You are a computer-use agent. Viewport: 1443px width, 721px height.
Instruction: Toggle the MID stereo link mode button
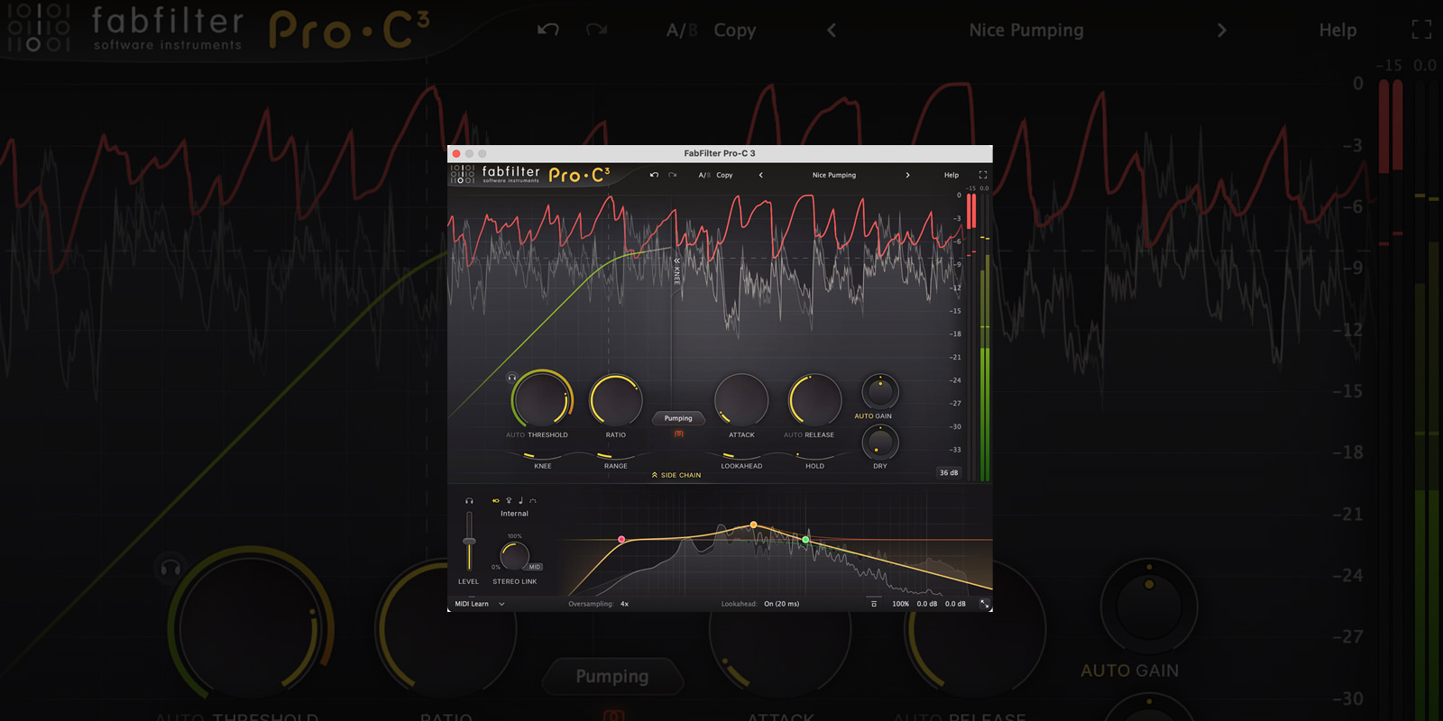click(x=535, y=567)
